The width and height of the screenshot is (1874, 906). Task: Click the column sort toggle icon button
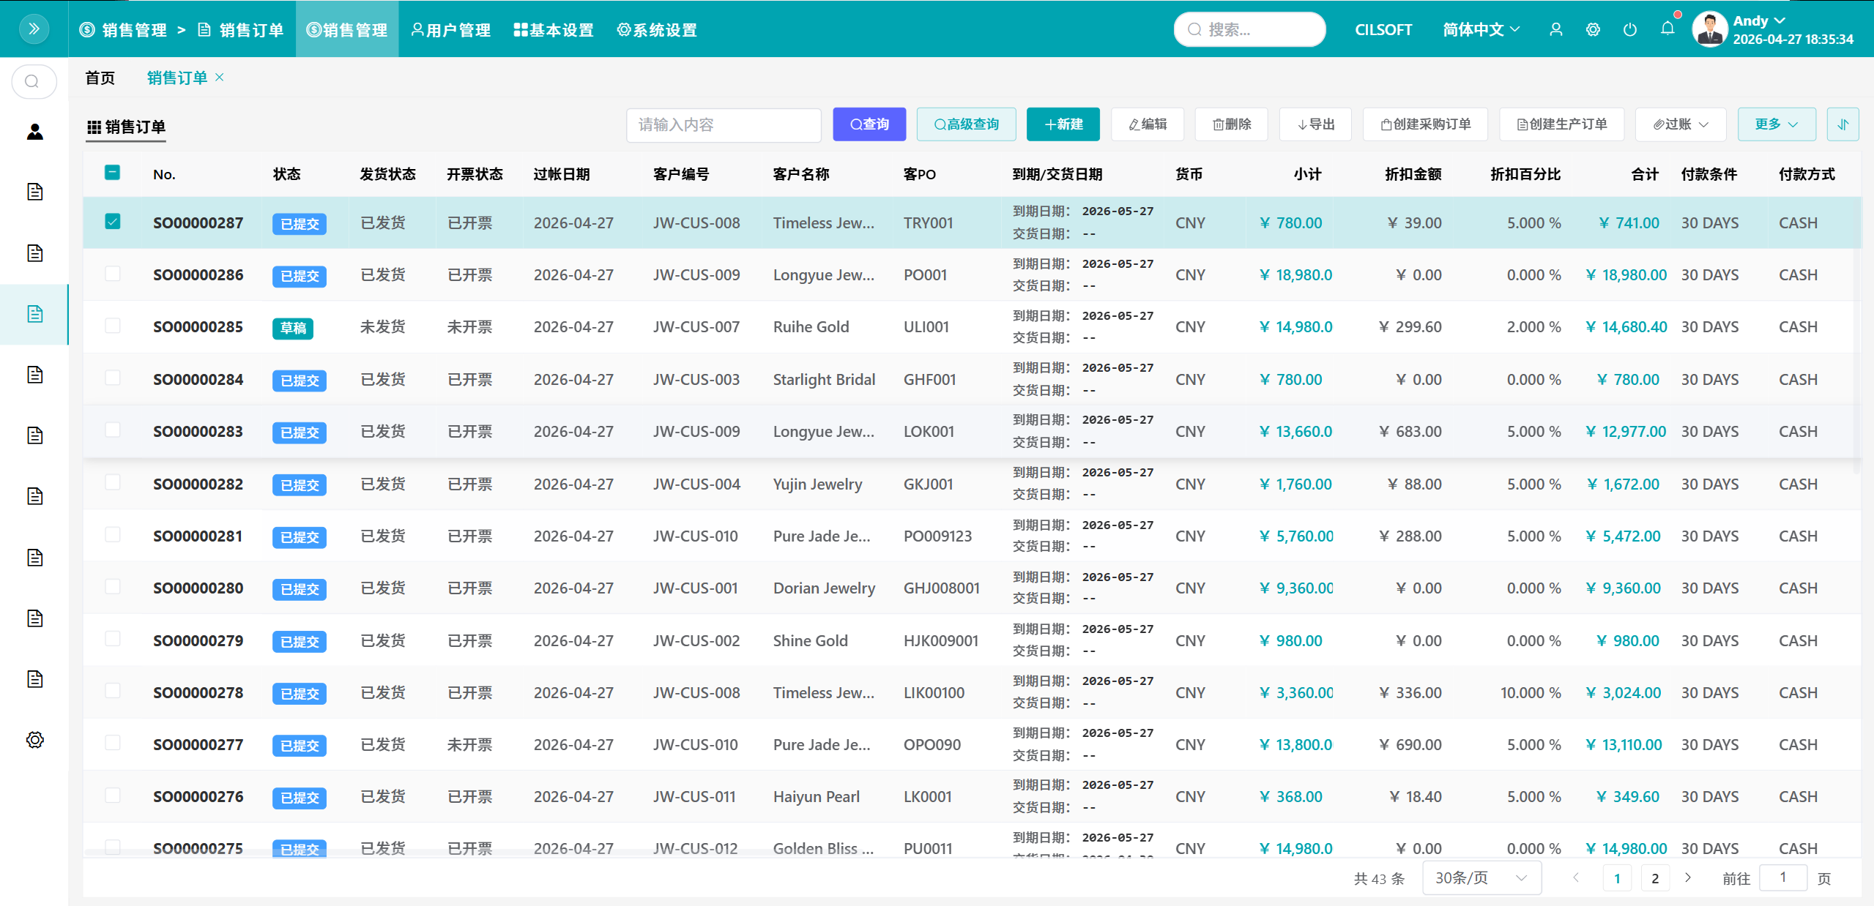[x=1843, y=124]
